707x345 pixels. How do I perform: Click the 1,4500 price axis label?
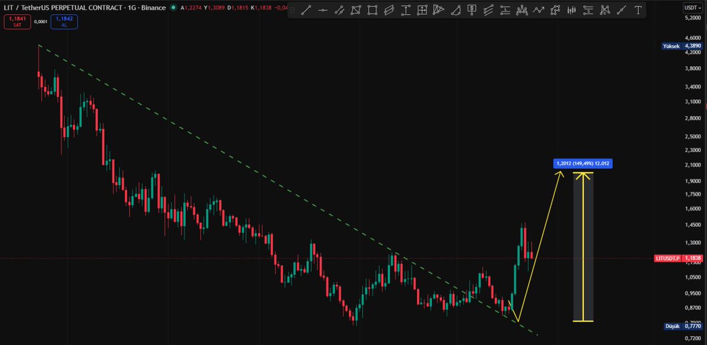coord(692,224)
